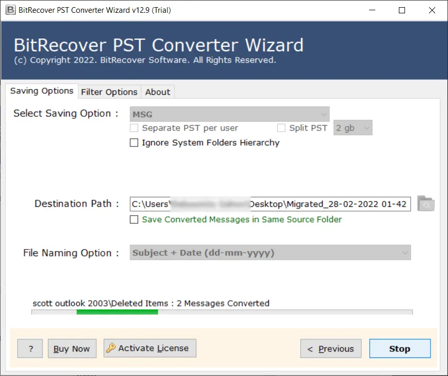Check Save Converted Messages in Same Source Folder

134,219
